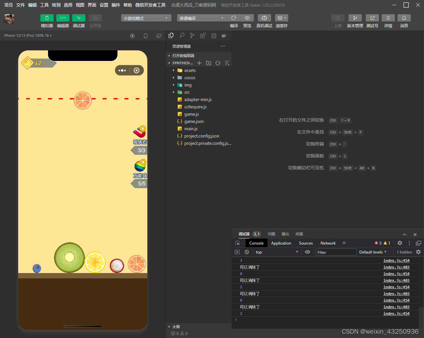
Task: Open the 项目 menu
Action: [x=8, y=5]
